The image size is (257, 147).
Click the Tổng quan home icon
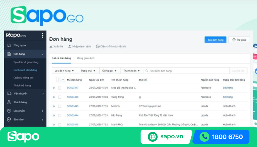(x=9, y=45)
